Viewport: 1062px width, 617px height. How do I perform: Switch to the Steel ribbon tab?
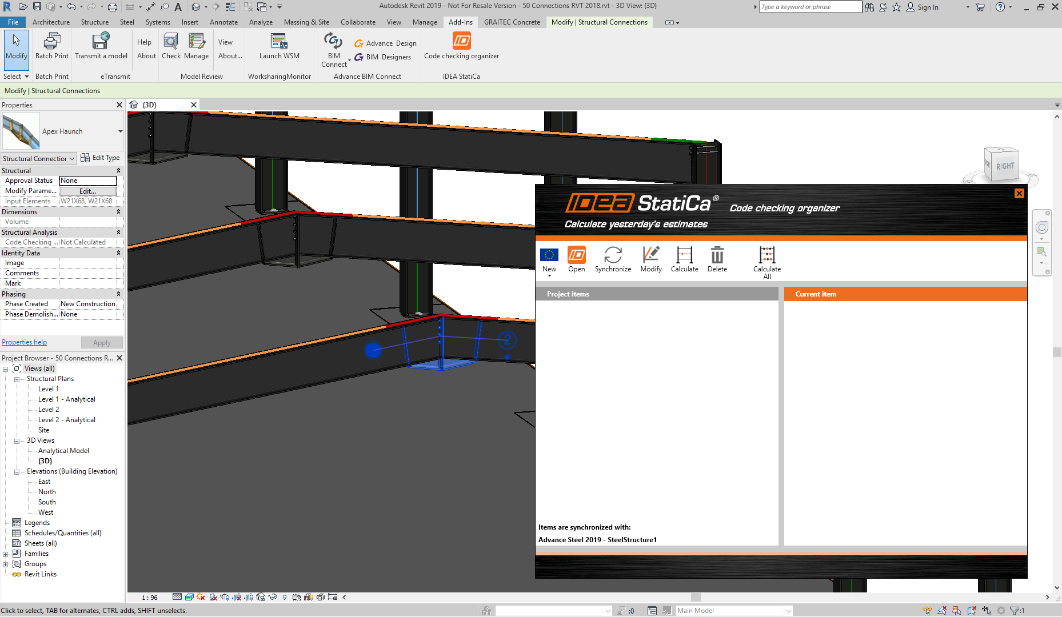(x=127, y=22)
